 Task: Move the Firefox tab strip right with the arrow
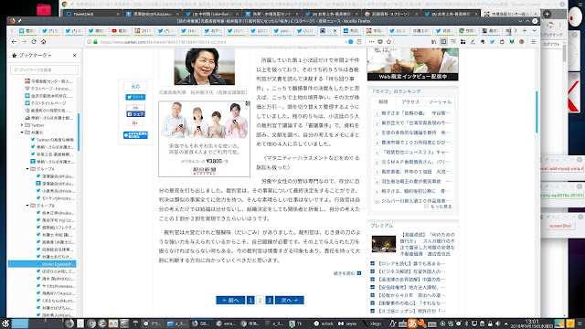pos(516,30)
